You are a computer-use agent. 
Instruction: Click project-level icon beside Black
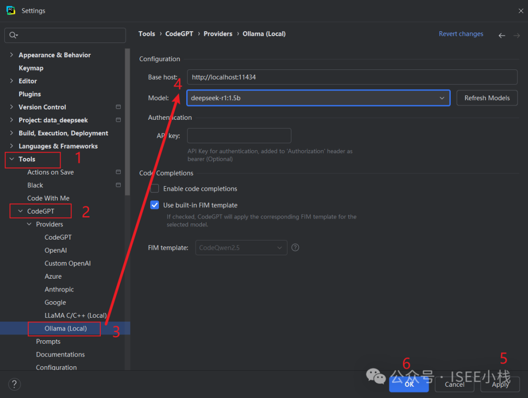click(118, 185)
